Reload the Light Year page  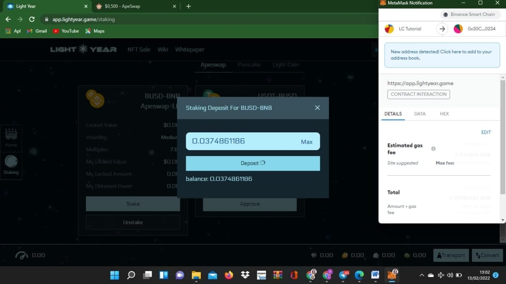32,19
